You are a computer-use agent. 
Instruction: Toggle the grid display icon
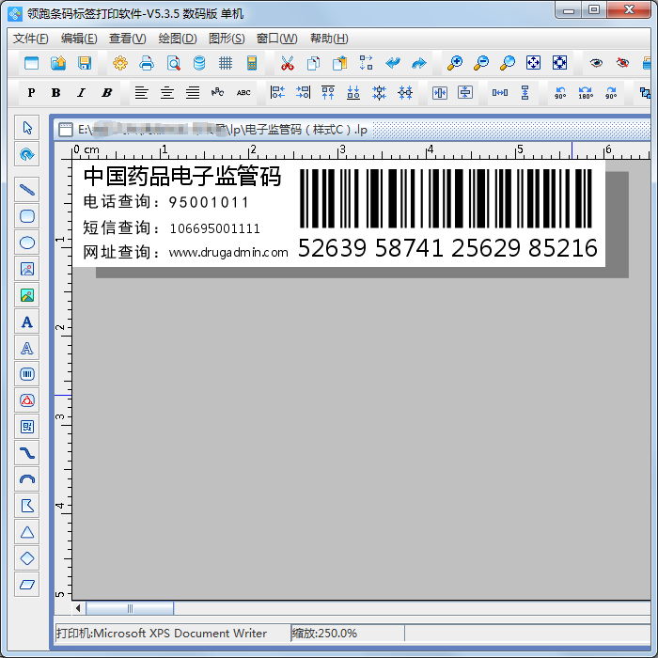(x=226, y=63)
